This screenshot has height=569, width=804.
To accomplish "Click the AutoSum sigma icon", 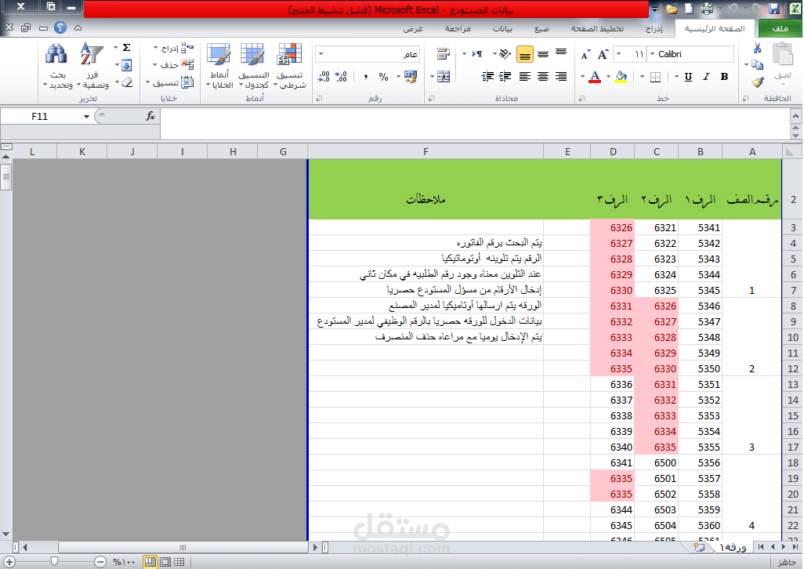I will (127, 48).
